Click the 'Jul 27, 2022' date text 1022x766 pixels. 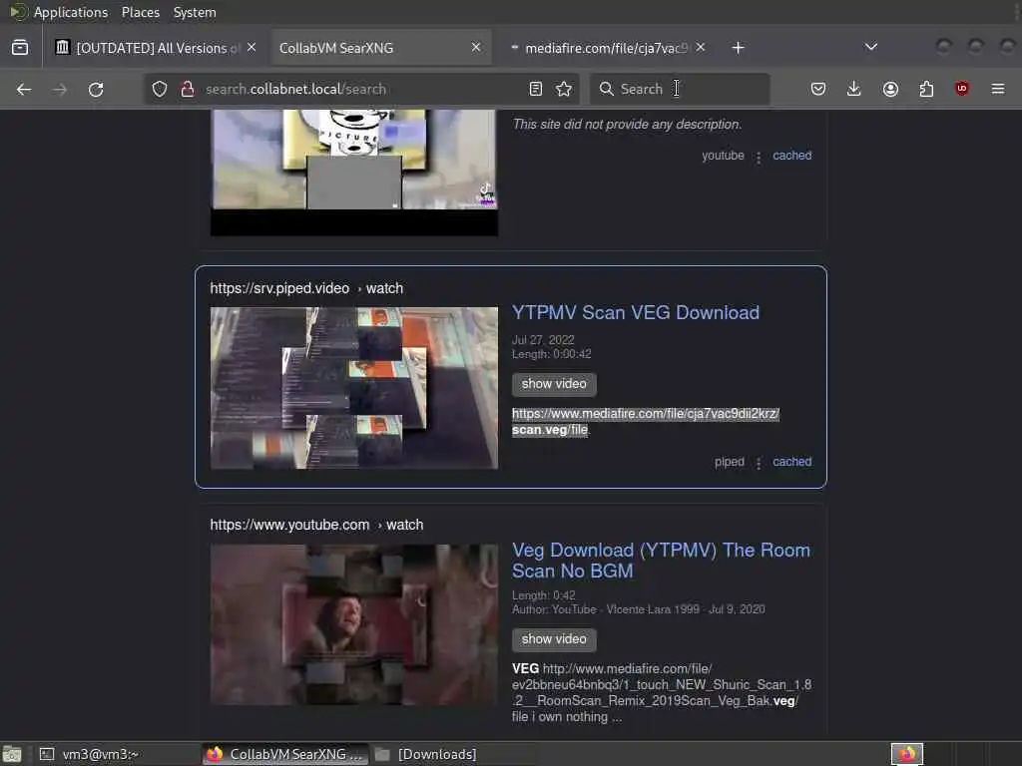[543, 340]
